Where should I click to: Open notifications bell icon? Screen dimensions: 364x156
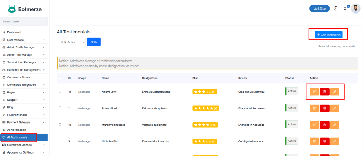[345, 9]
